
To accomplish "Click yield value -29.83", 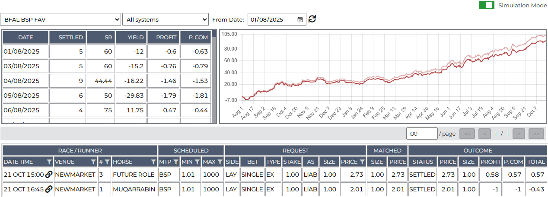I will pos(130,95).
